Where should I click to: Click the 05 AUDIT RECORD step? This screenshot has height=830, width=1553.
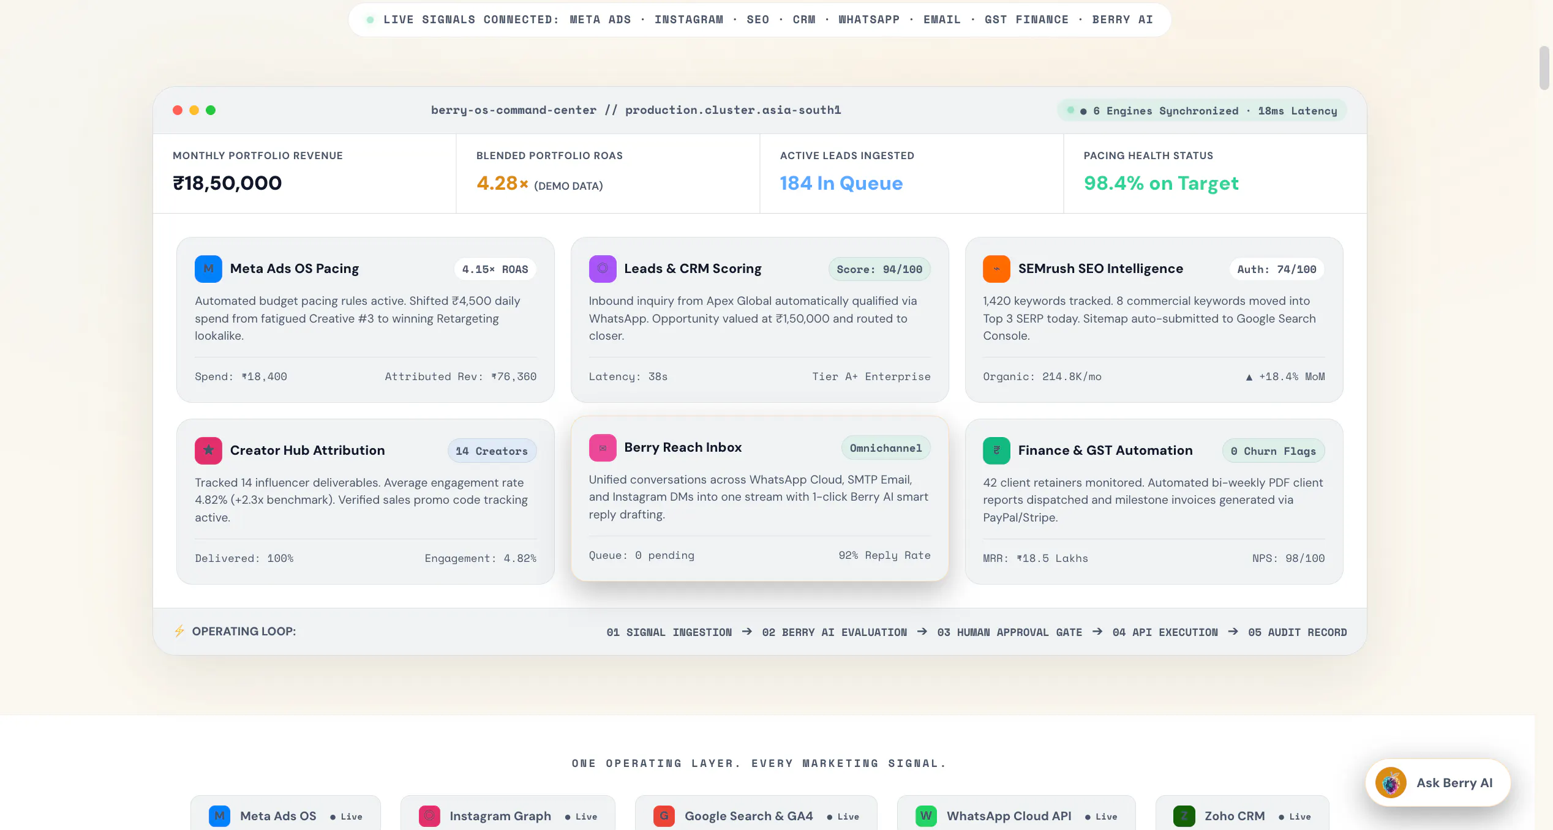pos(1298,632)
